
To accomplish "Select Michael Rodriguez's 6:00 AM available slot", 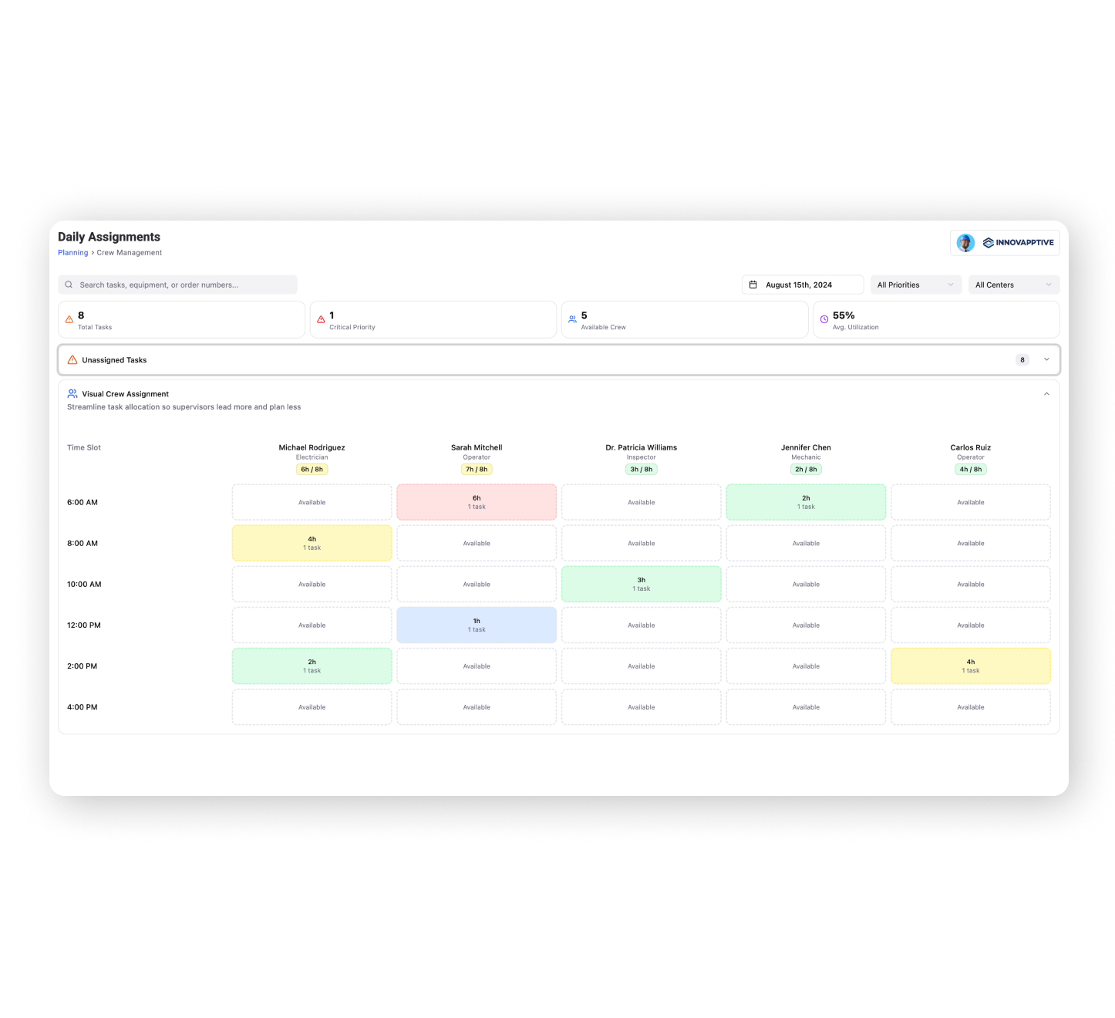I will coord(312,502).
